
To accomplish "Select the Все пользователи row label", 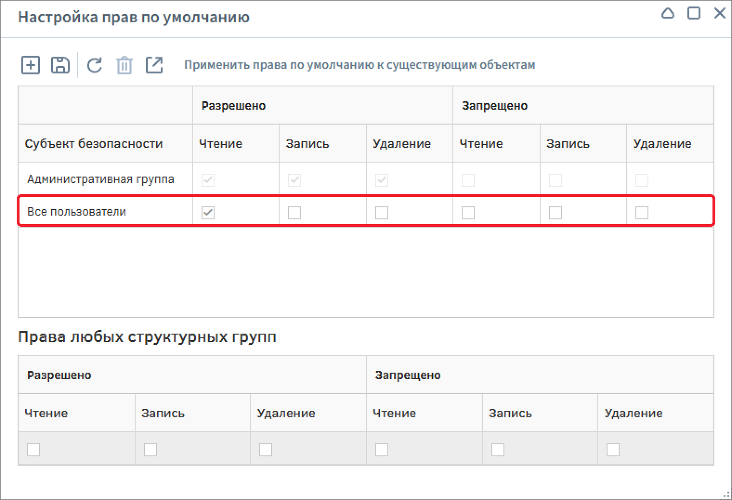I will click(77, 212).
